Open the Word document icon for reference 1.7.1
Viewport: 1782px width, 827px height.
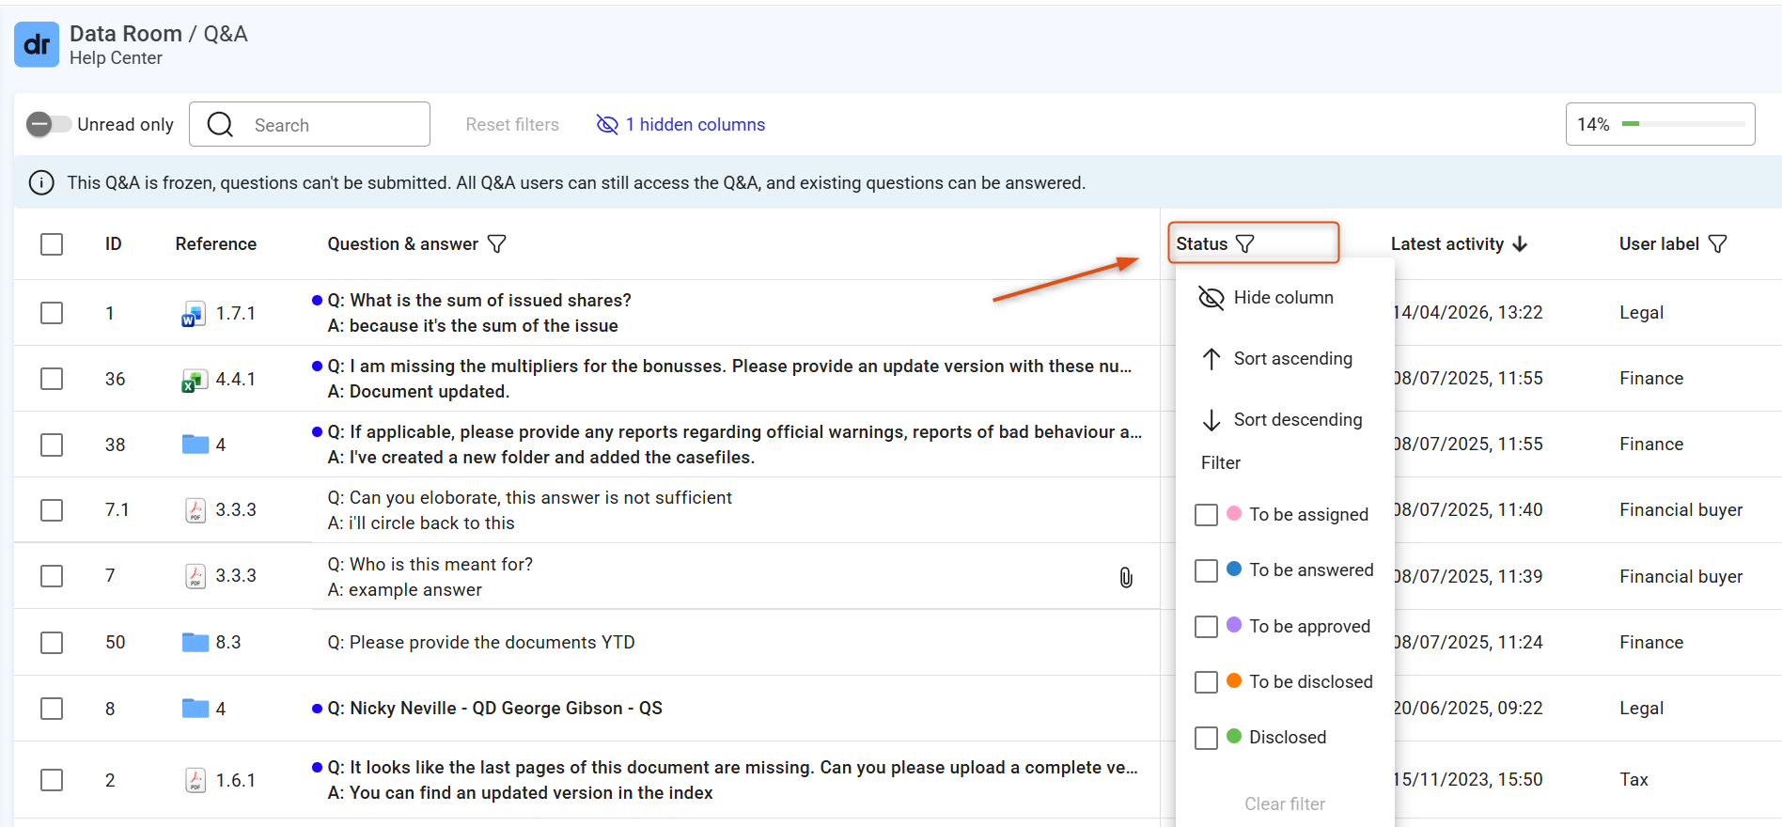[x=194, y=314]
